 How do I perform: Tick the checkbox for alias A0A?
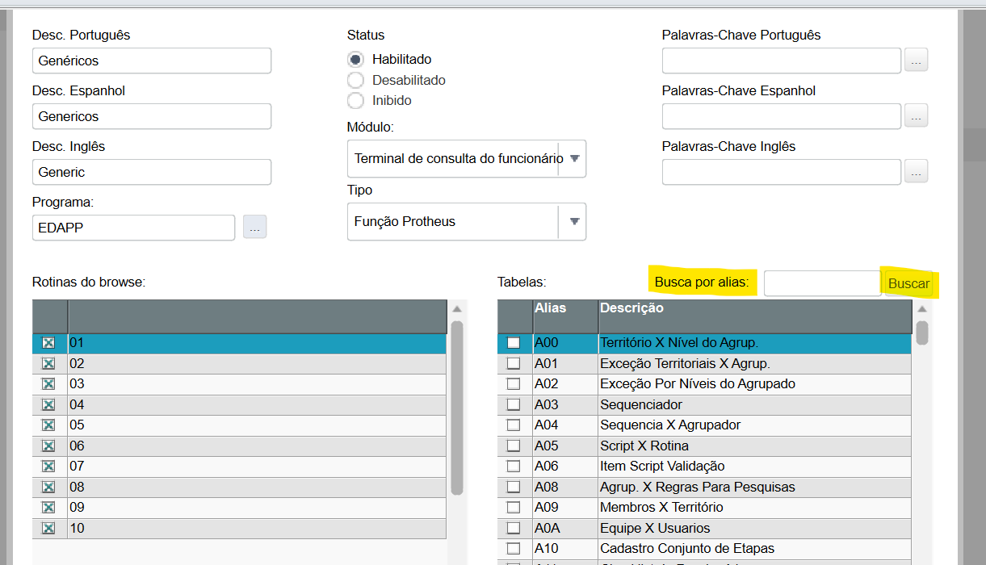(x=514, y=528)
